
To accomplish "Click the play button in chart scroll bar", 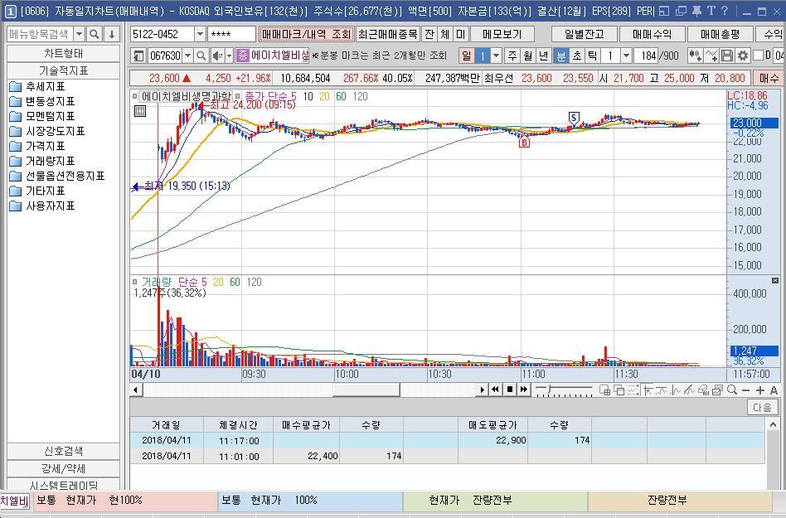I will (x=482, y=390).
